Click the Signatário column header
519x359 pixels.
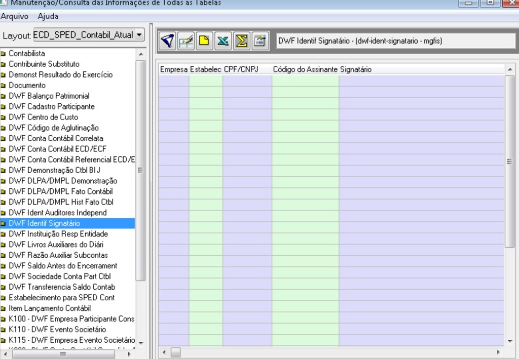(422, 69)
